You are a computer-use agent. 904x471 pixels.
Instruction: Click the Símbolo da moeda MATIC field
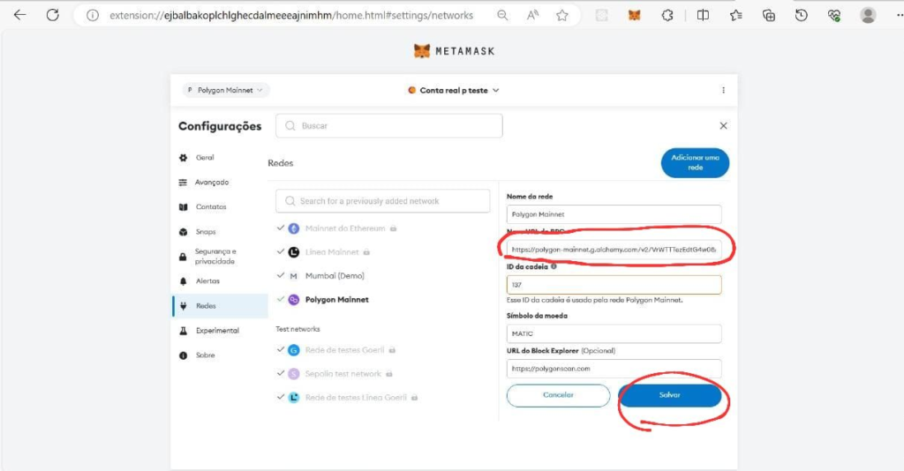[614, 333]
